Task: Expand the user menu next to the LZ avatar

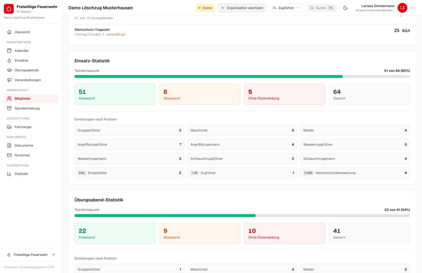Action: pos(412,8)
